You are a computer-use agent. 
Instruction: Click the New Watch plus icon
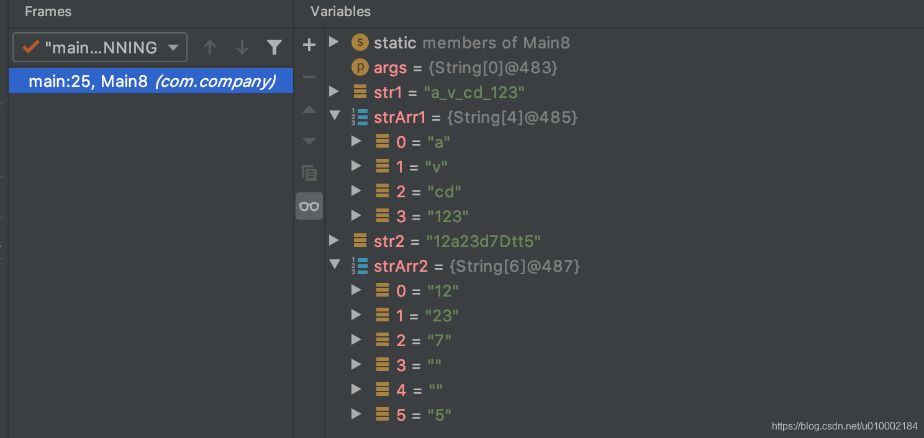tap(309, 45)
